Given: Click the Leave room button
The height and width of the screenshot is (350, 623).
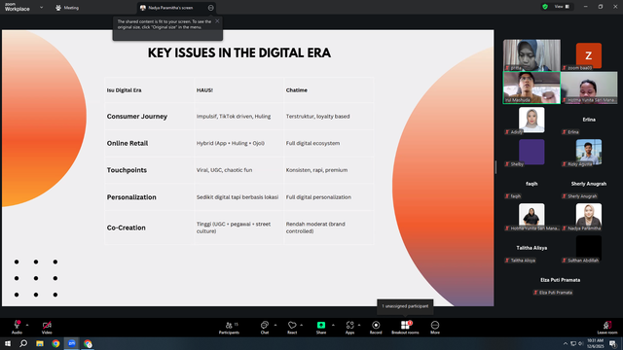Looking at the screenshot, I should [607, 328].
